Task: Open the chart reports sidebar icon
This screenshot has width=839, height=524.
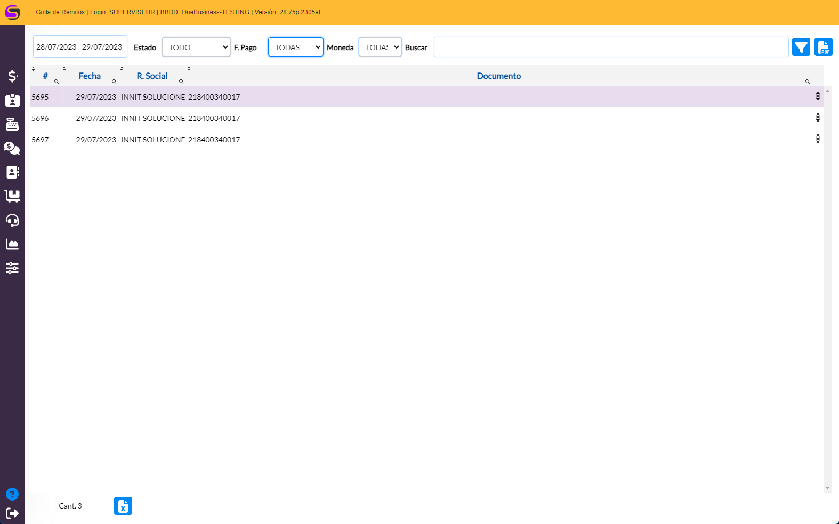Action: click(12, 244)
